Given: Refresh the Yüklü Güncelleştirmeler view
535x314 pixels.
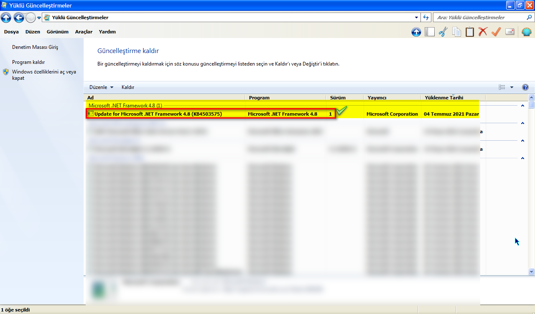Looking at the screenshot, I should (x=426, y=18).
